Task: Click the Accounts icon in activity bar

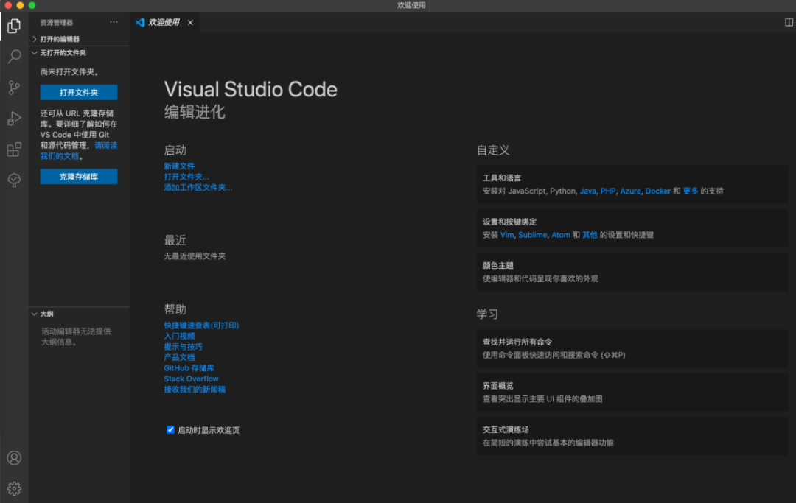Action: [x=14, y=457]
